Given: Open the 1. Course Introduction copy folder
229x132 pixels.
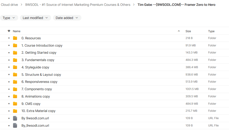Looking at the screenshot, I should click(x=42, y=46).
